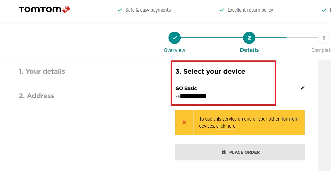The height and width of the screenshot is (171, 331).
Task: Click the Overview step checkmark circle
Action: 174,38
